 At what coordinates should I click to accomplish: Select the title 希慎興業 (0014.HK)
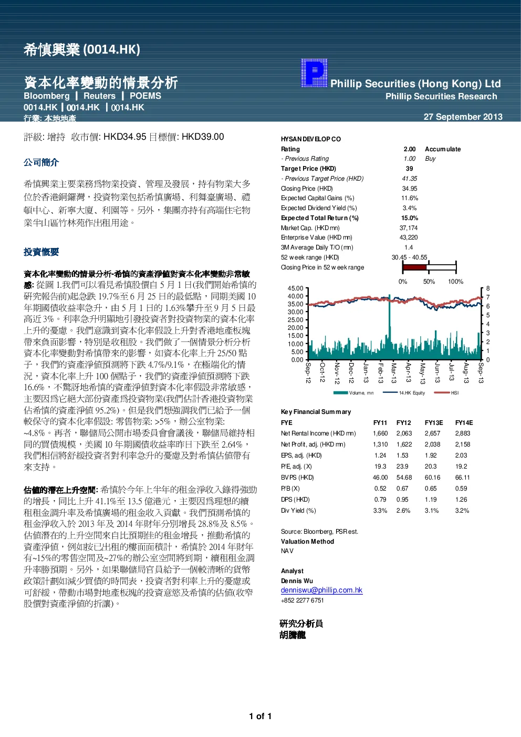pos(82,49)
